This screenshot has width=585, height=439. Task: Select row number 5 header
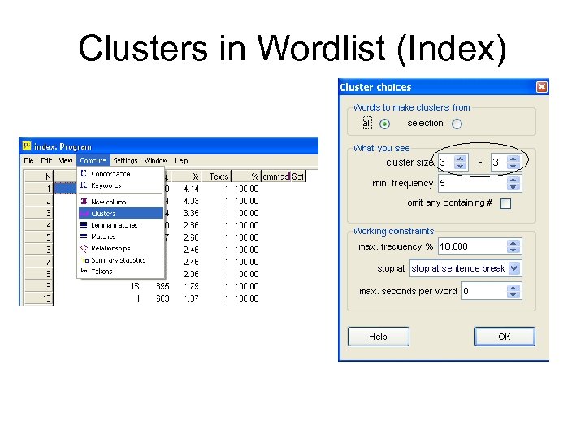click(x=39, y=237)
